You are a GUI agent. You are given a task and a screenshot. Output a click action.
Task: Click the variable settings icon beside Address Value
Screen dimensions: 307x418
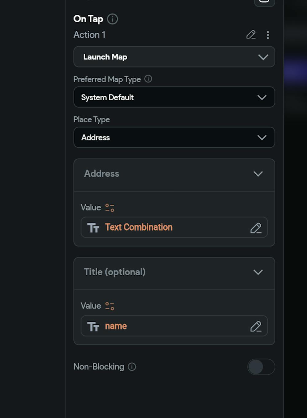tap(110, 208)
